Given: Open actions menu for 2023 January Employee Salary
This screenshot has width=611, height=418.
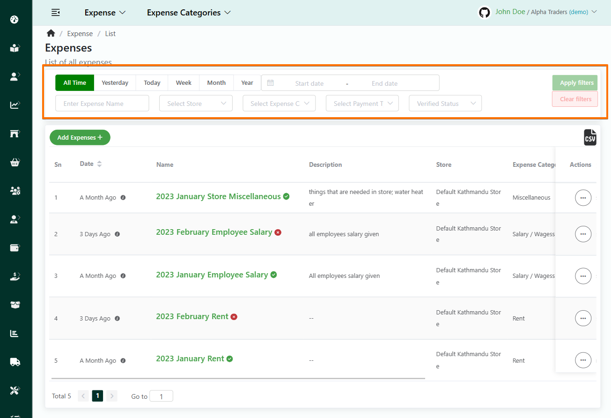Looking at the screenshot, I should pos(583,276).
